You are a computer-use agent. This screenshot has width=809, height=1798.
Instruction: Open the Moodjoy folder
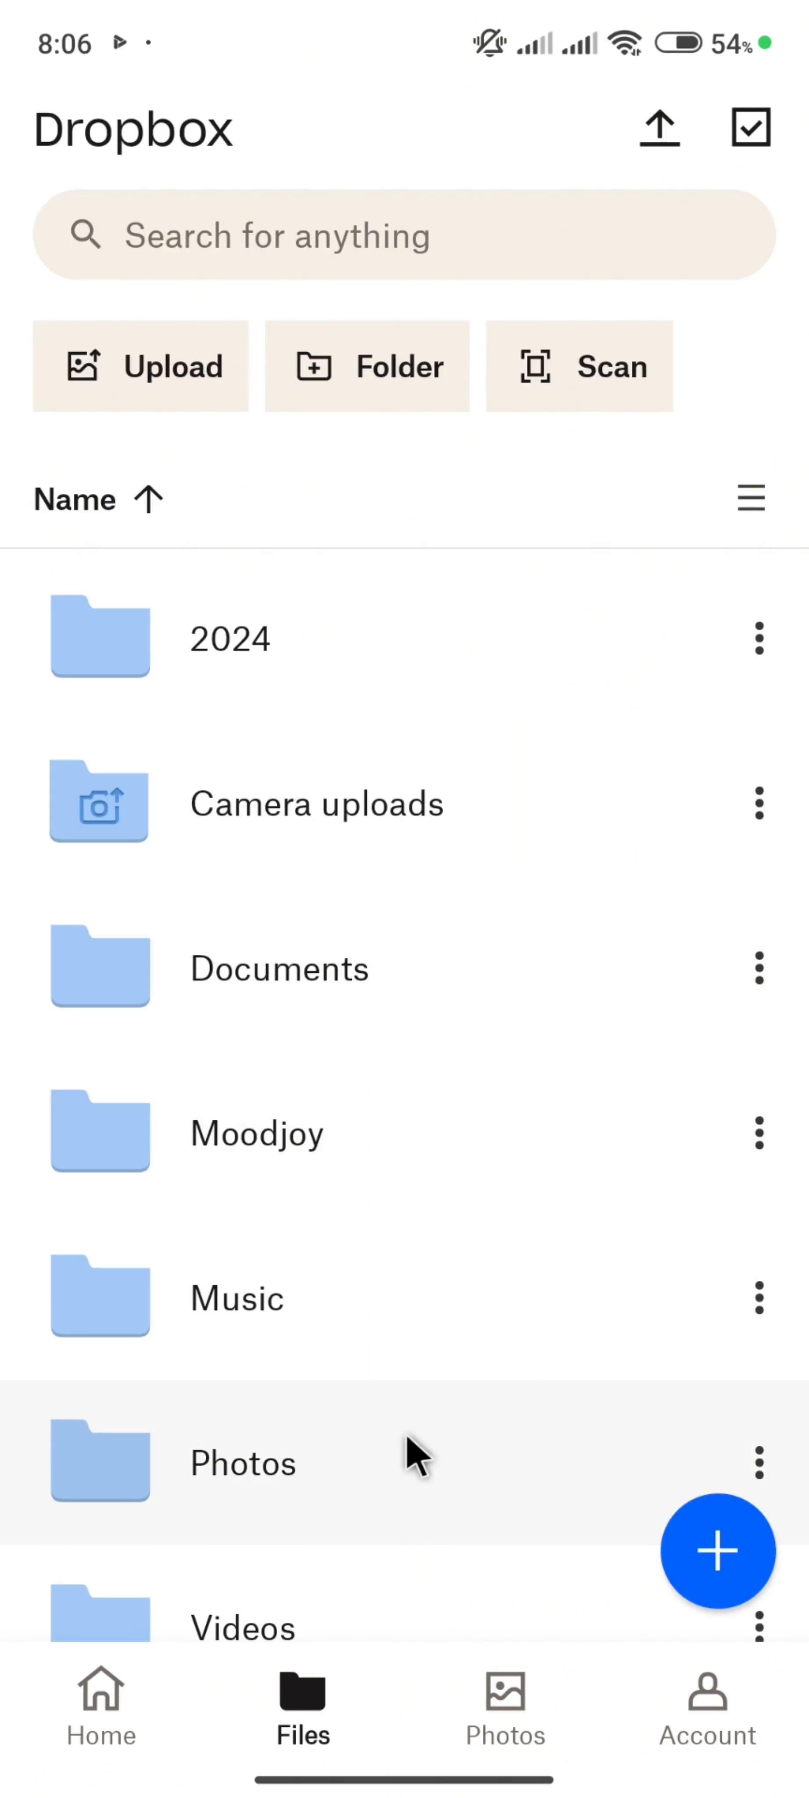pyautogui.click(x=257, y=1133)
